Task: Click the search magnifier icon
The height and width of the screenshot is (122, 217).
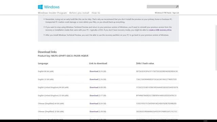Action: (x=177, y=6)
